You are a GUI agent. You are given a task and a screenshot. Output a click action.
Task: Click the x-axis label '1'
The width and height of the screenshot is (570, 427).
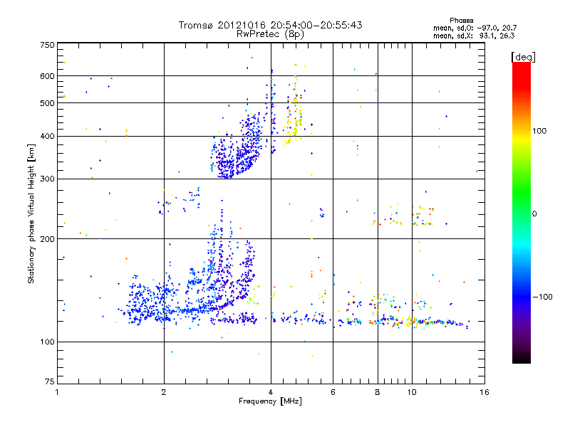click(x=57, y=392)
